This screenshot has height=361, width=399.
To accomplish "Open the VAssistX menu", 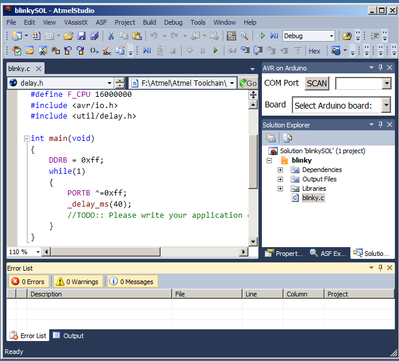I will click(x=76, y=22).
